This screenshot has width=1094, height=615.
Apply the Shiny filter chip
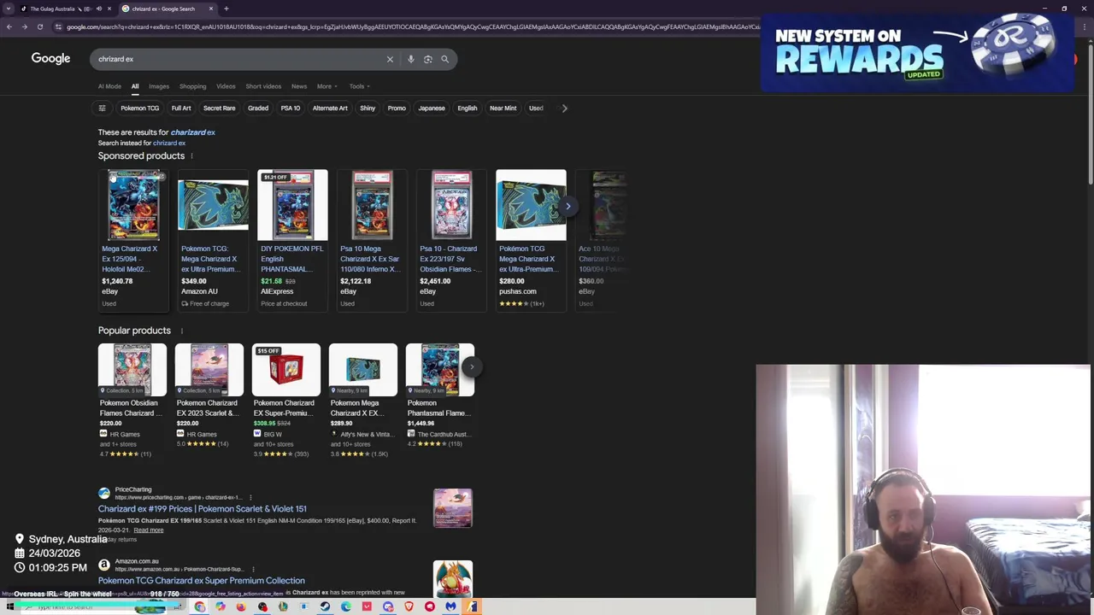tap(368, 108)
